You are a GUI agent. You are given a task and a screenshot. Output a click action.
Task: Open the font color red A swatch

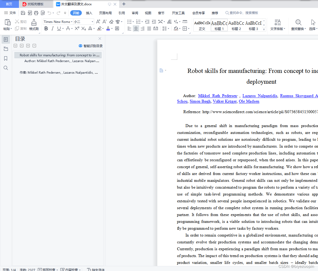pos(108,28)
